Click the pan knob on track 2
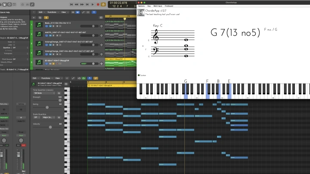This screenshot has width=310, height=174. pos(102,36)
